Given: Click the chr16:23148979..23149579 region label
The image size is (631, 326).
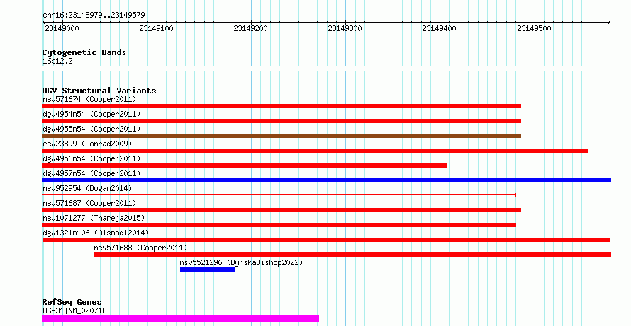Looking at the screenshot, I should point(94,16).
